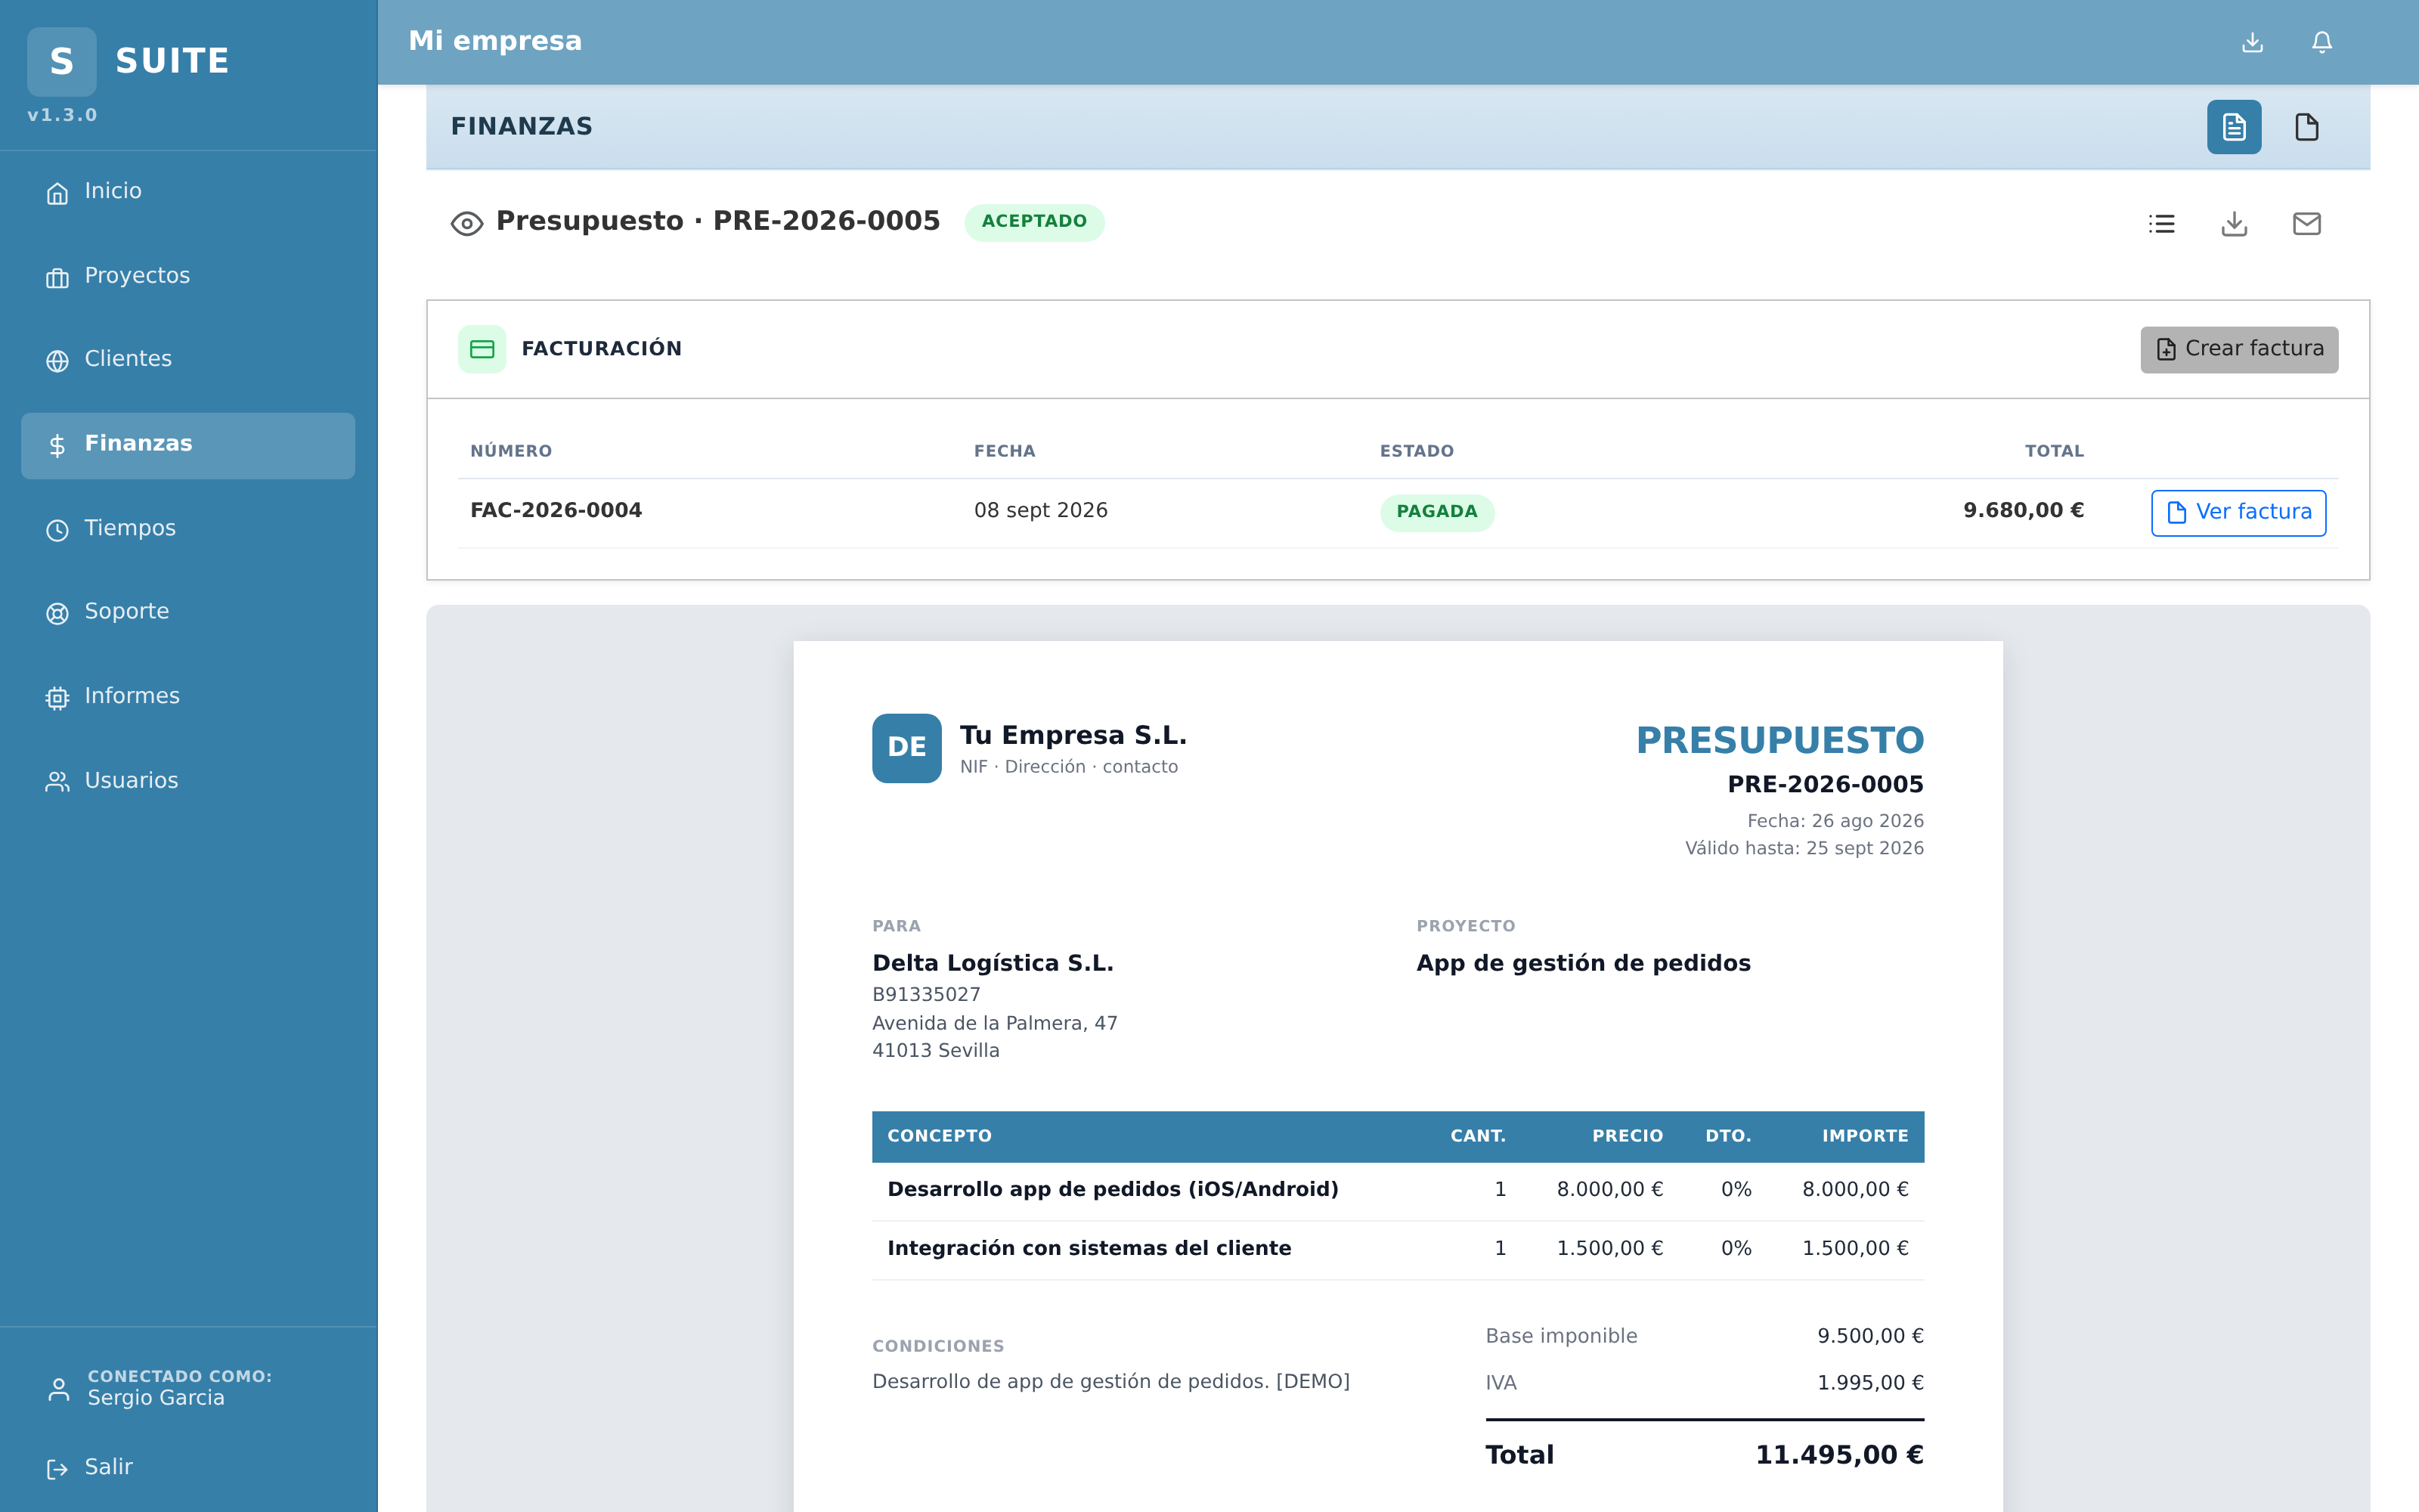Screen dimensions: 2419x1512
Task: Toggle the eye preview icon beside Presupuesto
Action: pyautogui.click(x=467, y=223)
